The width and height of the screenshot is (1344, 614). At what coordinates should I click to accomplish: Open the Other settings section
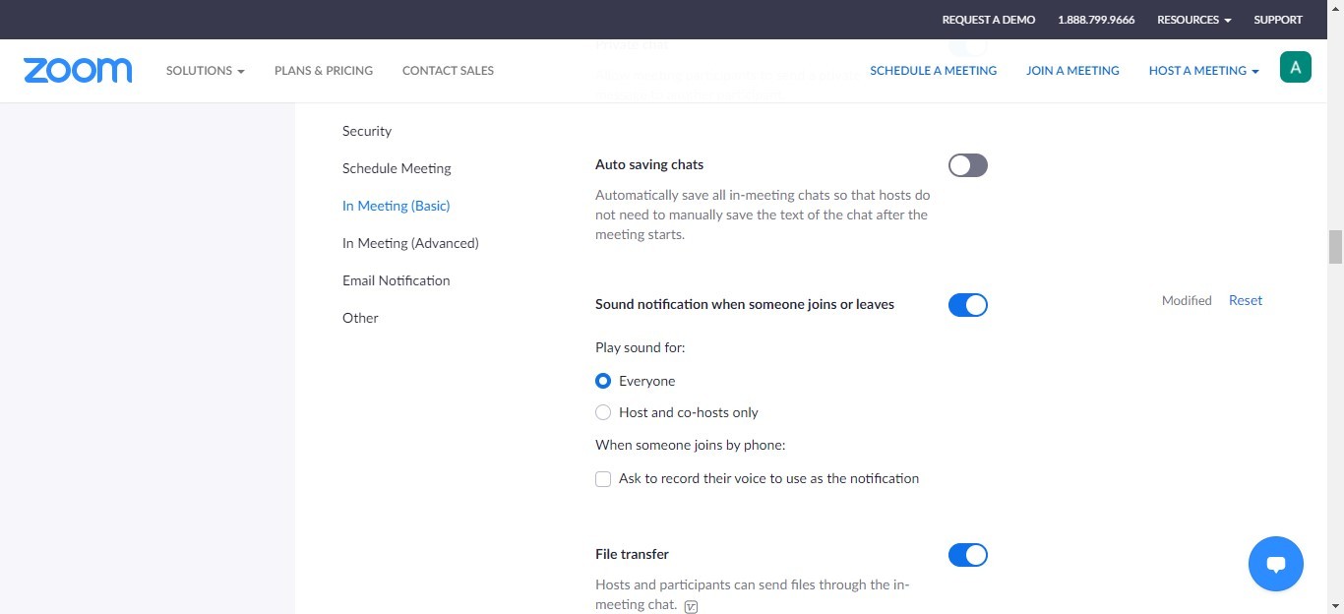point(360,318)
